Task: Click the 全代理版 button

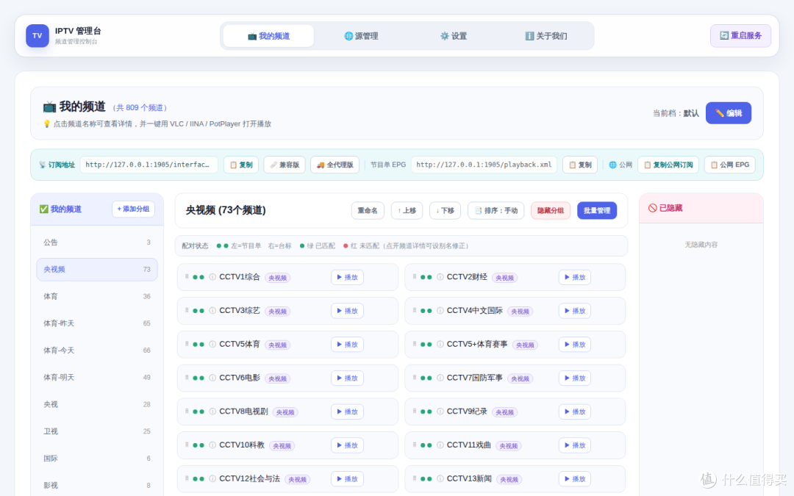Action: tap(335, 165)
